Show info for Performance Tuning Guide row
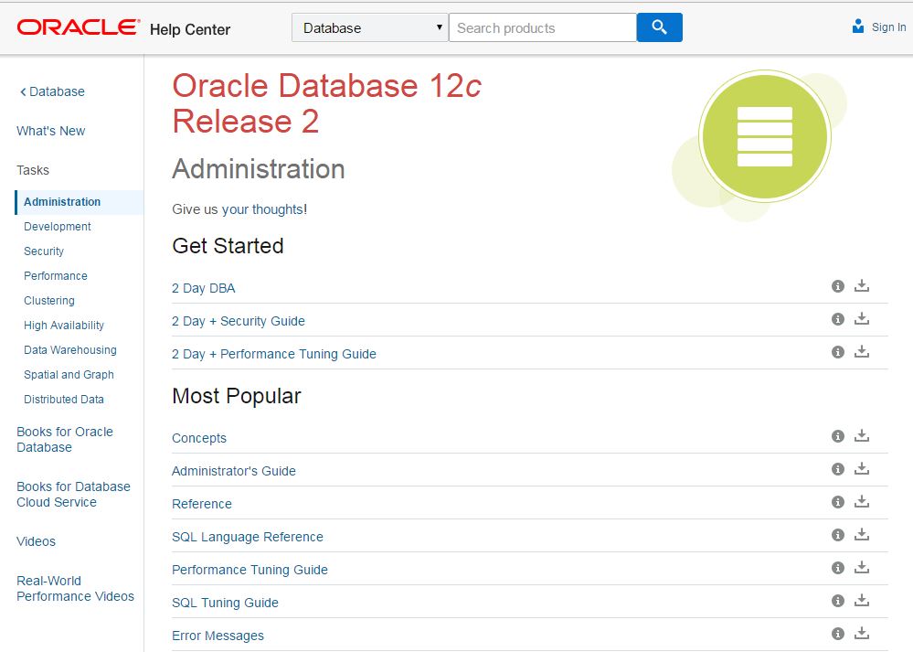Screen dimensions: 913x652 click(x=838, y=568)
